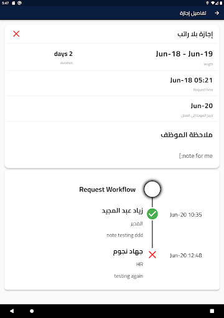Select the note for me text
Screen dimensions: 224x318
coord(196,156)
